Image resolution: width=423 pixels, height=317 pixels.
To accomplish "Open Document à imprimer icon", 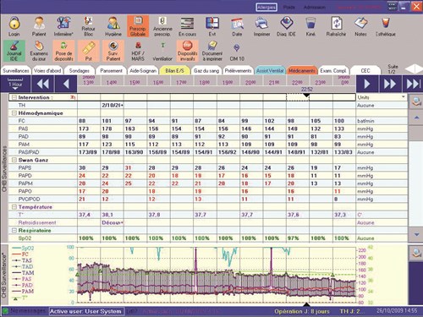I will [x=212, y=51].
